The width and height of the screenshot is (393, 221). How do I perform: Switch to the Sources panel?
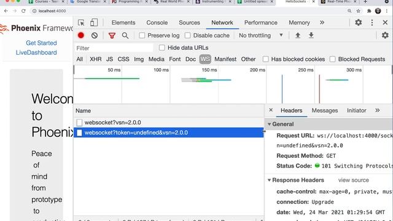click(189, 23)
